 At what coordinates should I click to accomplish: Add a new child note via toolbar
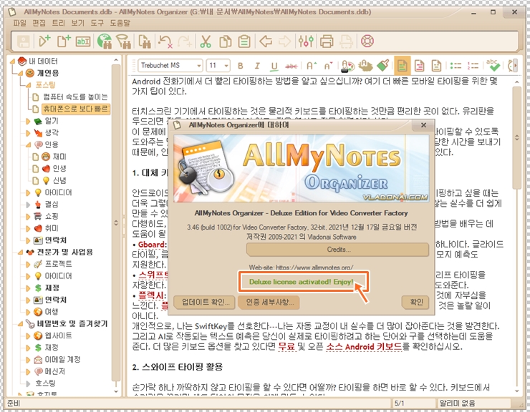pyautogui.click(x=44, y=41)
